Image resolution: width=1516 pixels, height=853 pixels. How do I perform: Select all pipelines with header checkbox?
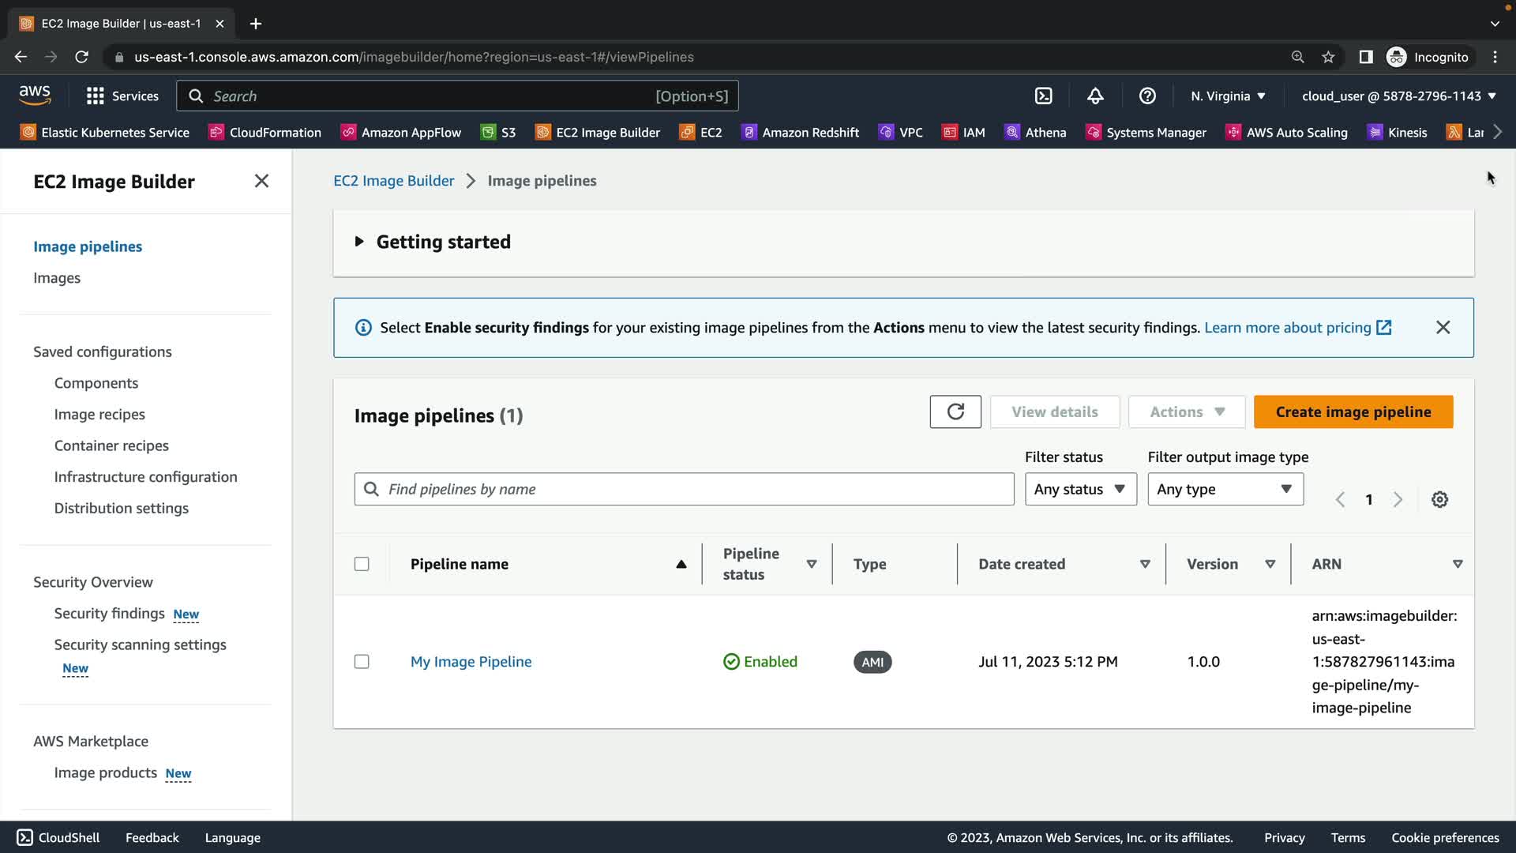[362, 564]
